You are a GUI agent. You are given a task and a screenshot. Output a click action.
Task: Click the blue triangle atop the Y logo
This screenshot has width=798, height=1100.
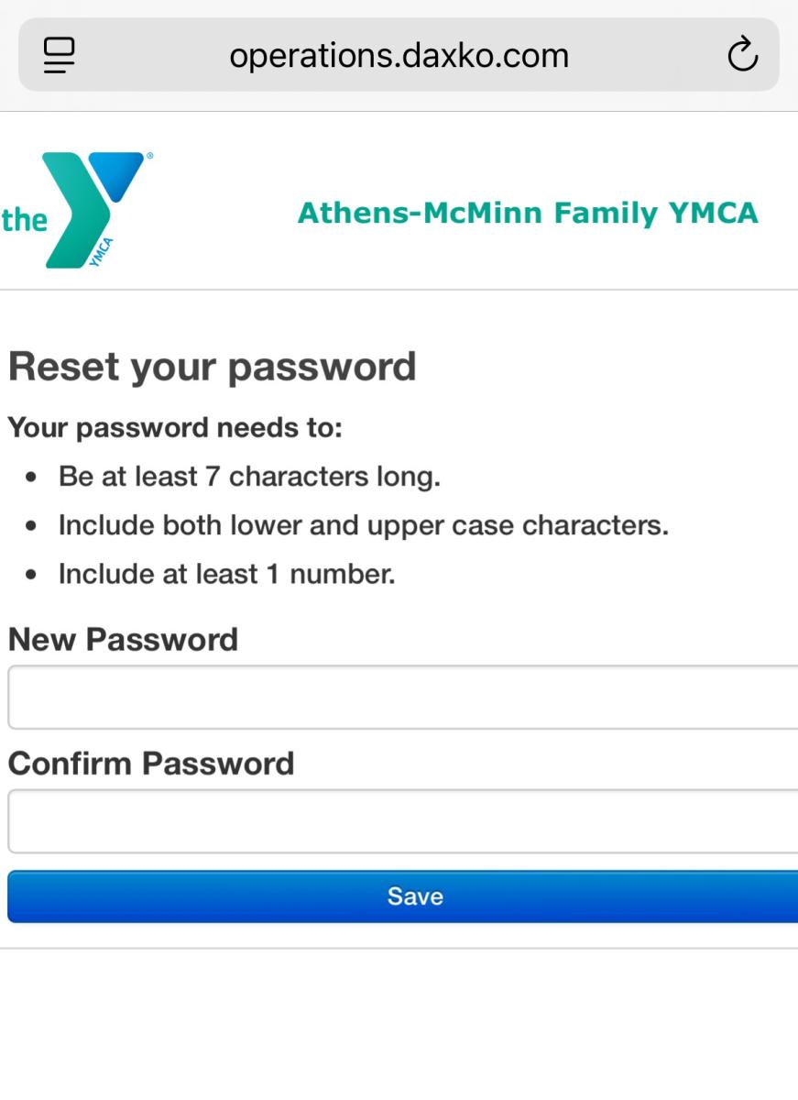click(119, 172)
